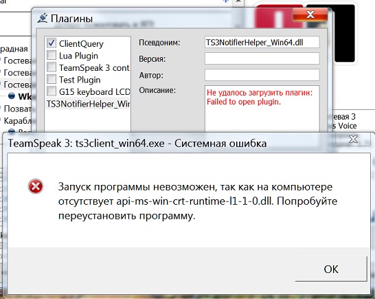Click the Позват channel in TeamSpeak tree
Screen dimensions: 375x299
coord(17,109)
